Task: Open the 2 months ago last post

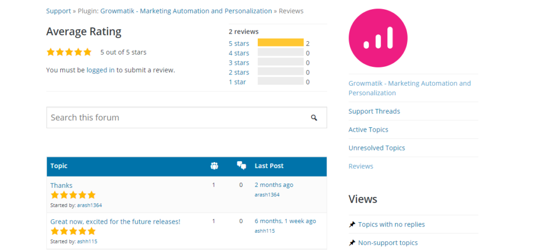Action: coord(274,185)
